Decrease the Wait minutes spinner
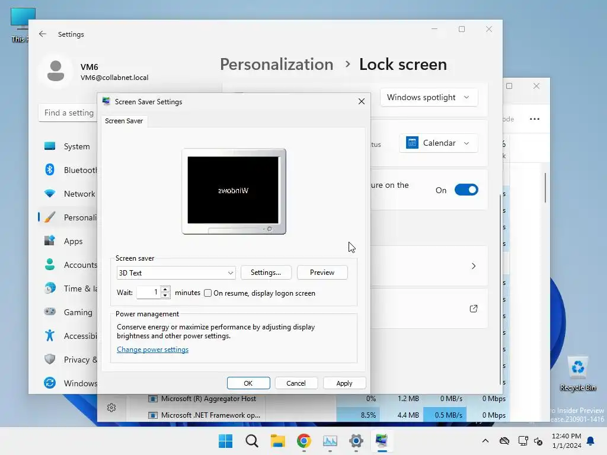The image size is (607, 455). (x=165, y=296)
